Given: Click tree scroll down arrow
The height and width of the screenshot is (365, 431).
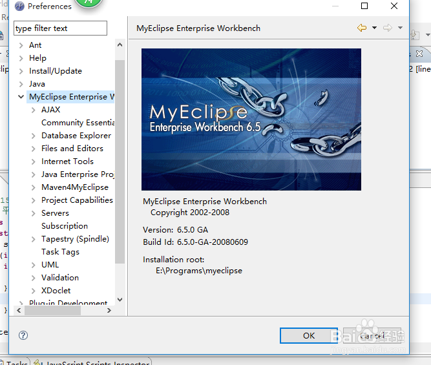Looking at the screenshot, I should tap(120, 300).
